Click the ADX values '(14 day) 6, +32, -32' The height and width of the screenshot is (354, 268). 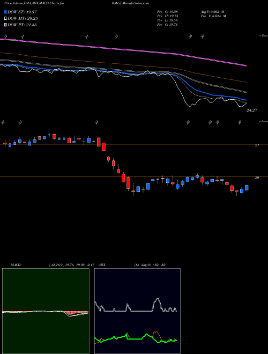[x=150, y=265]
